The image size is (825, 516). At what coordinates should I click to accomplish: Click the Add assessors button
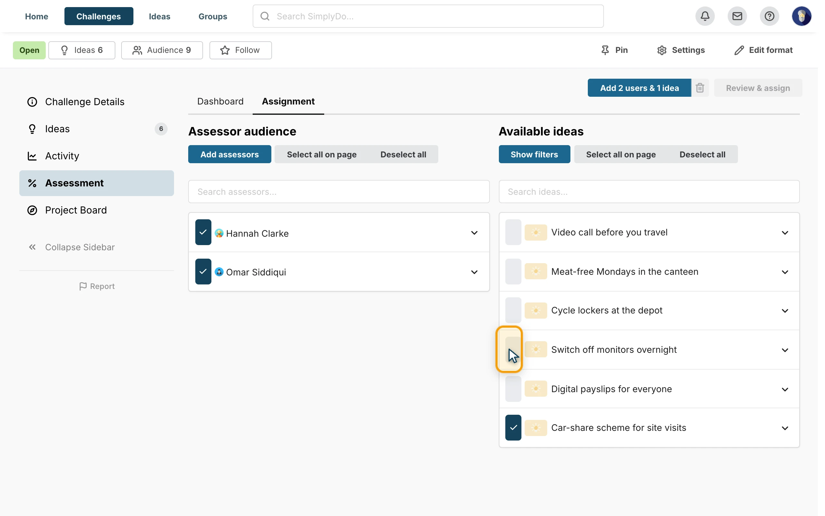(x=230, y=154)
